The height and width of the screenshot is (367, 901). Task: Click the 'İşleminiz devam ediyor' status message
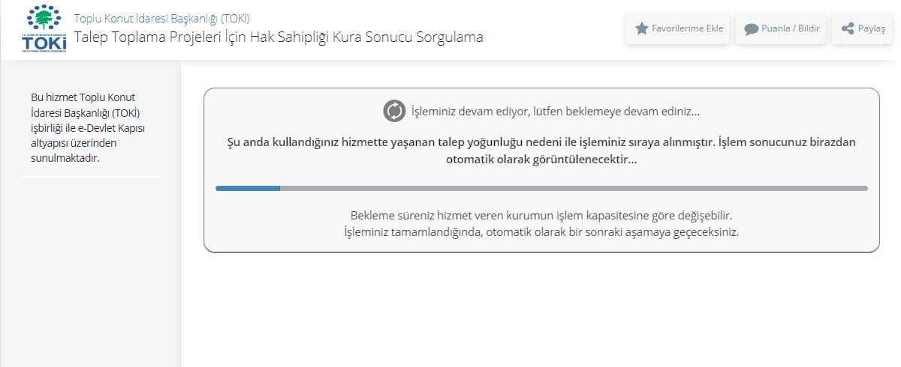555,112
